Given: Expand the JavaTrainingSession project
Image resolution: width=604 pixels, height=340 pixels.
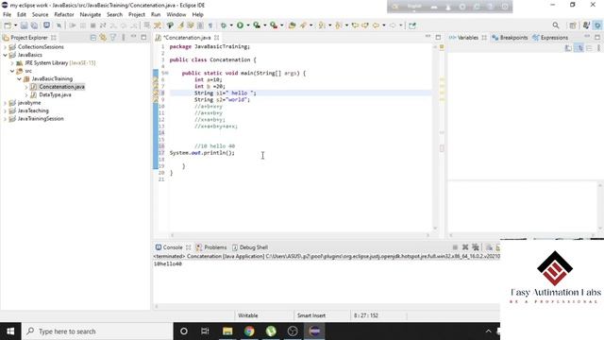Looking at the screenshot, I should coord(5,119).
